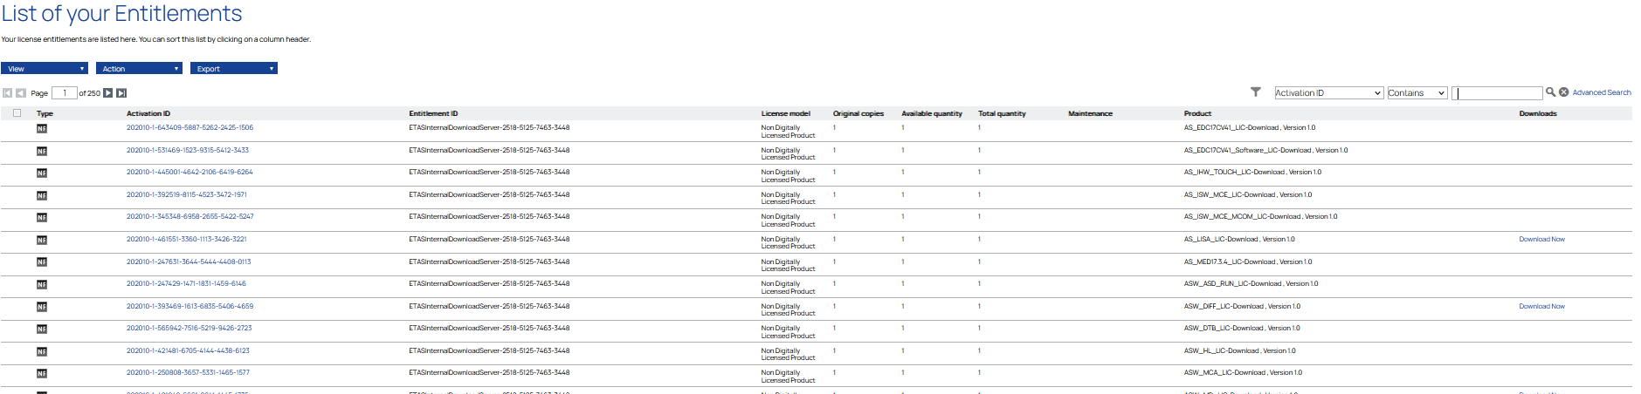The height and width of the screenshot is (394, 1641).
Task: Click the previous page arrow
Action: tap(21, 93)
